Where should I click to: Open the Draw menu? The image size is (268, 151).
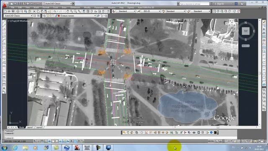(x=64, y=8)
